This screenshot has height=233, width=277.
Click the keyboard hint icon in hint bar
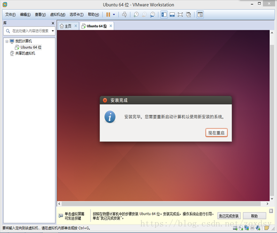click(x=61, y=216)
